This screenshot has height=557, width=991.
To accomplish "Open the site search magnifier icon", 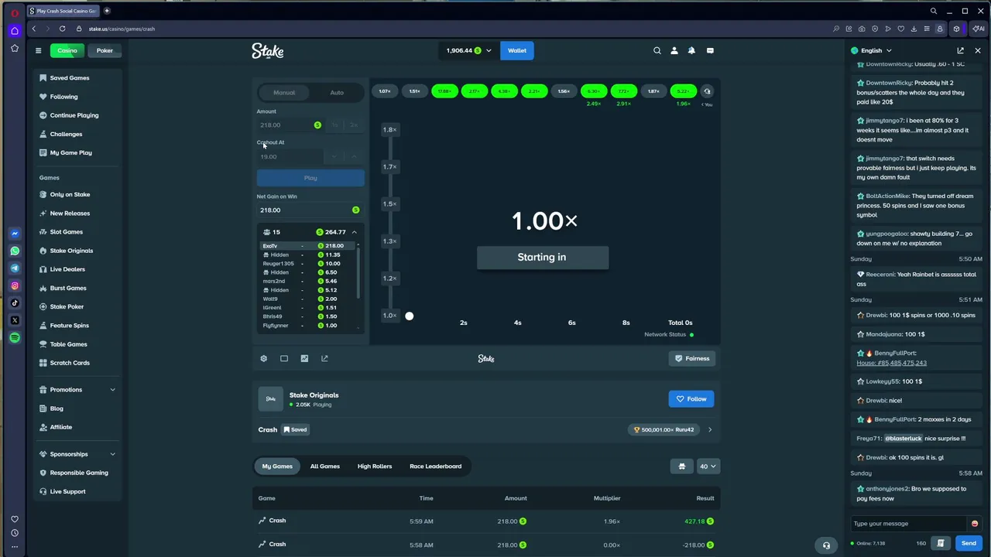I will click(657, 50).
